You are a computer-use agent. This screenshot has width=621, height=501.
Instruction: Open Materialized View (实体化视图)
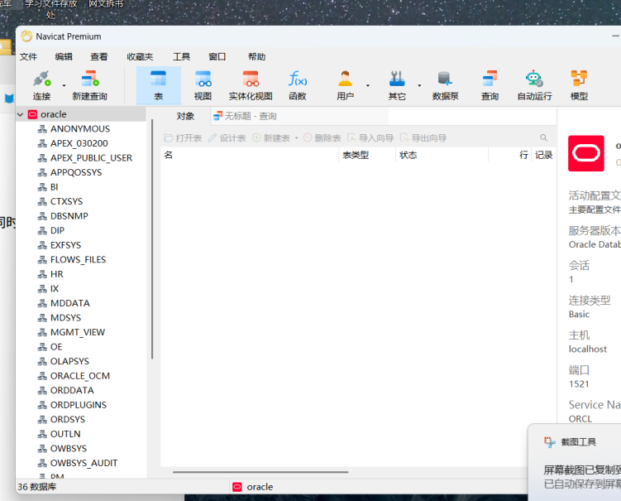[x=251, y=85]
